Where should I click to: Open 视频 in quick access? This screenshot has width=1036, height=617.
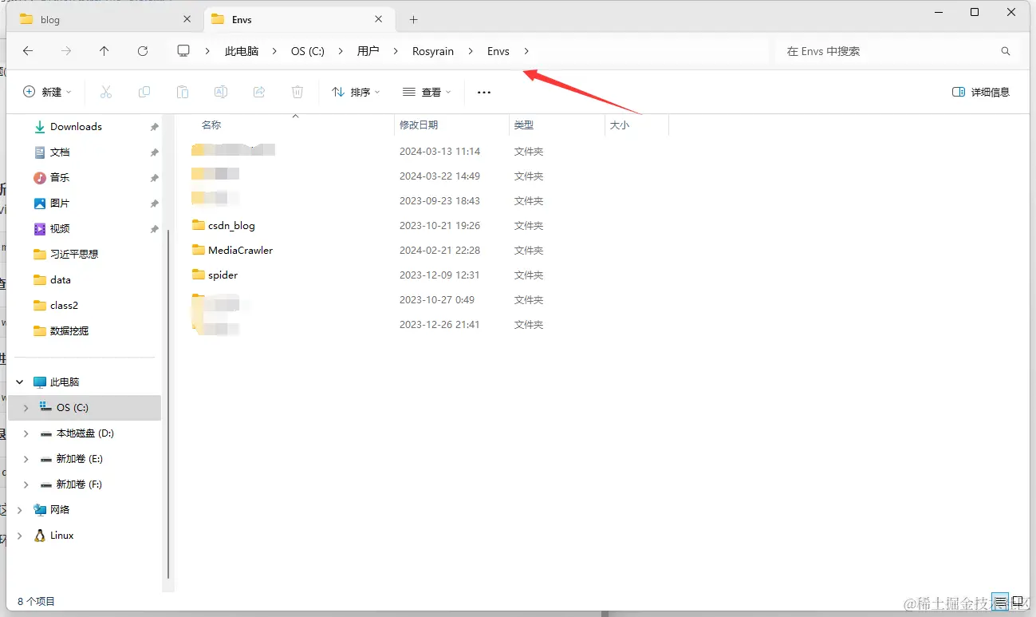tap(60, 228)
